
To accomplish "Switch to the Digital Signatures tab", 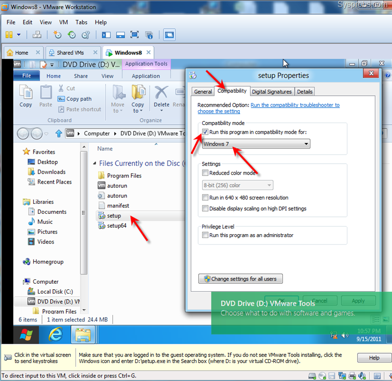I will (272, 92).
